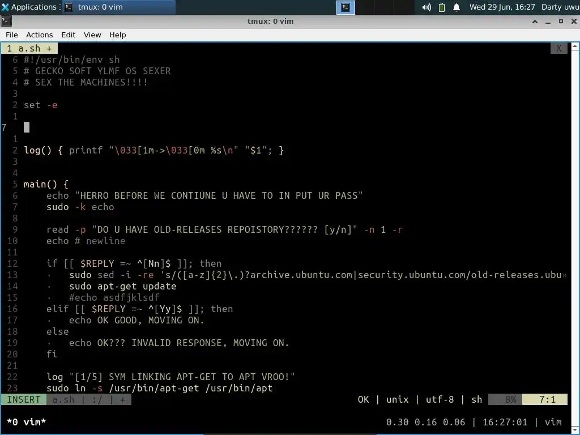Click the 'sudo apt-get update' line
This screenshot has width=580, height=435.
point(122,286)
